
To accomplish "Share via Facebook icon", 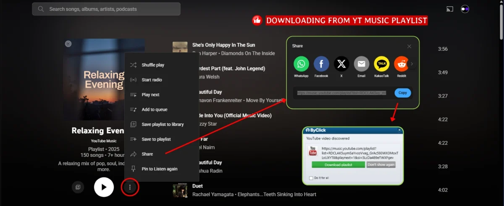I will [321, 64].
